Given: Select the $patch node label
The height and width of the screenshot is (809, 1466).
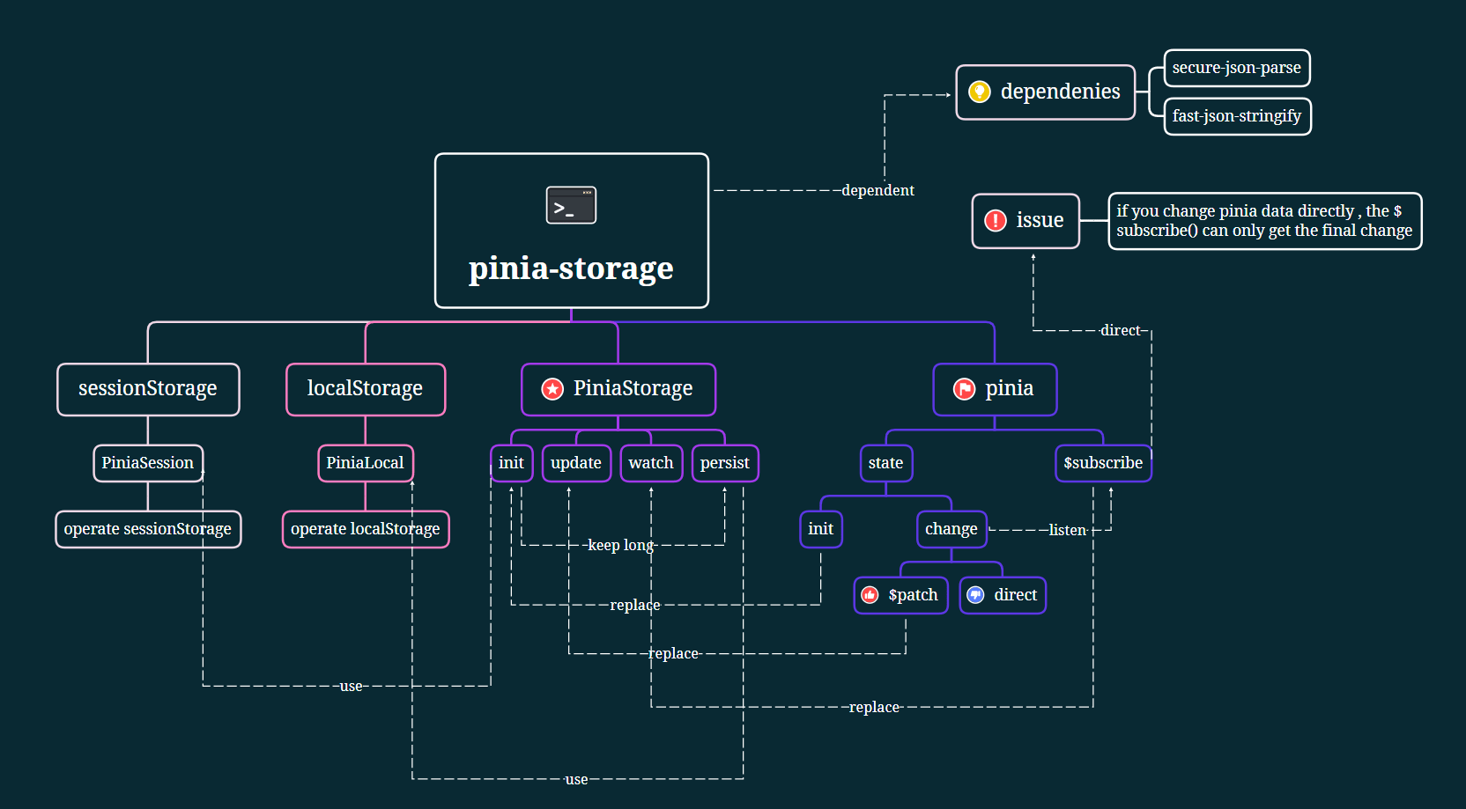Looking at the screenshot, I should point(913,595).
